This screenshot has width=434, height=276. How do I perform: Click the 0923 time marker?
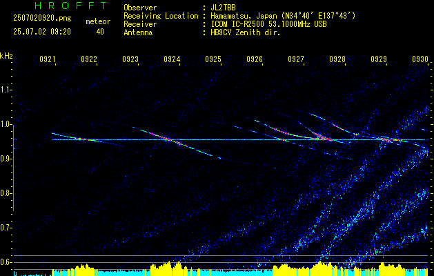pyautogui.click(x=130, y=59)
